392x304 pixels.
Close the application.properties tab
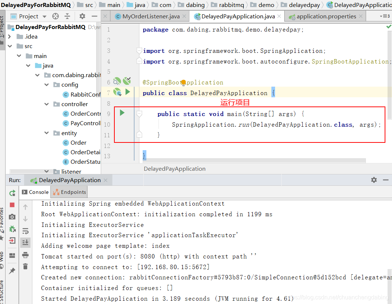coord(361,16)
